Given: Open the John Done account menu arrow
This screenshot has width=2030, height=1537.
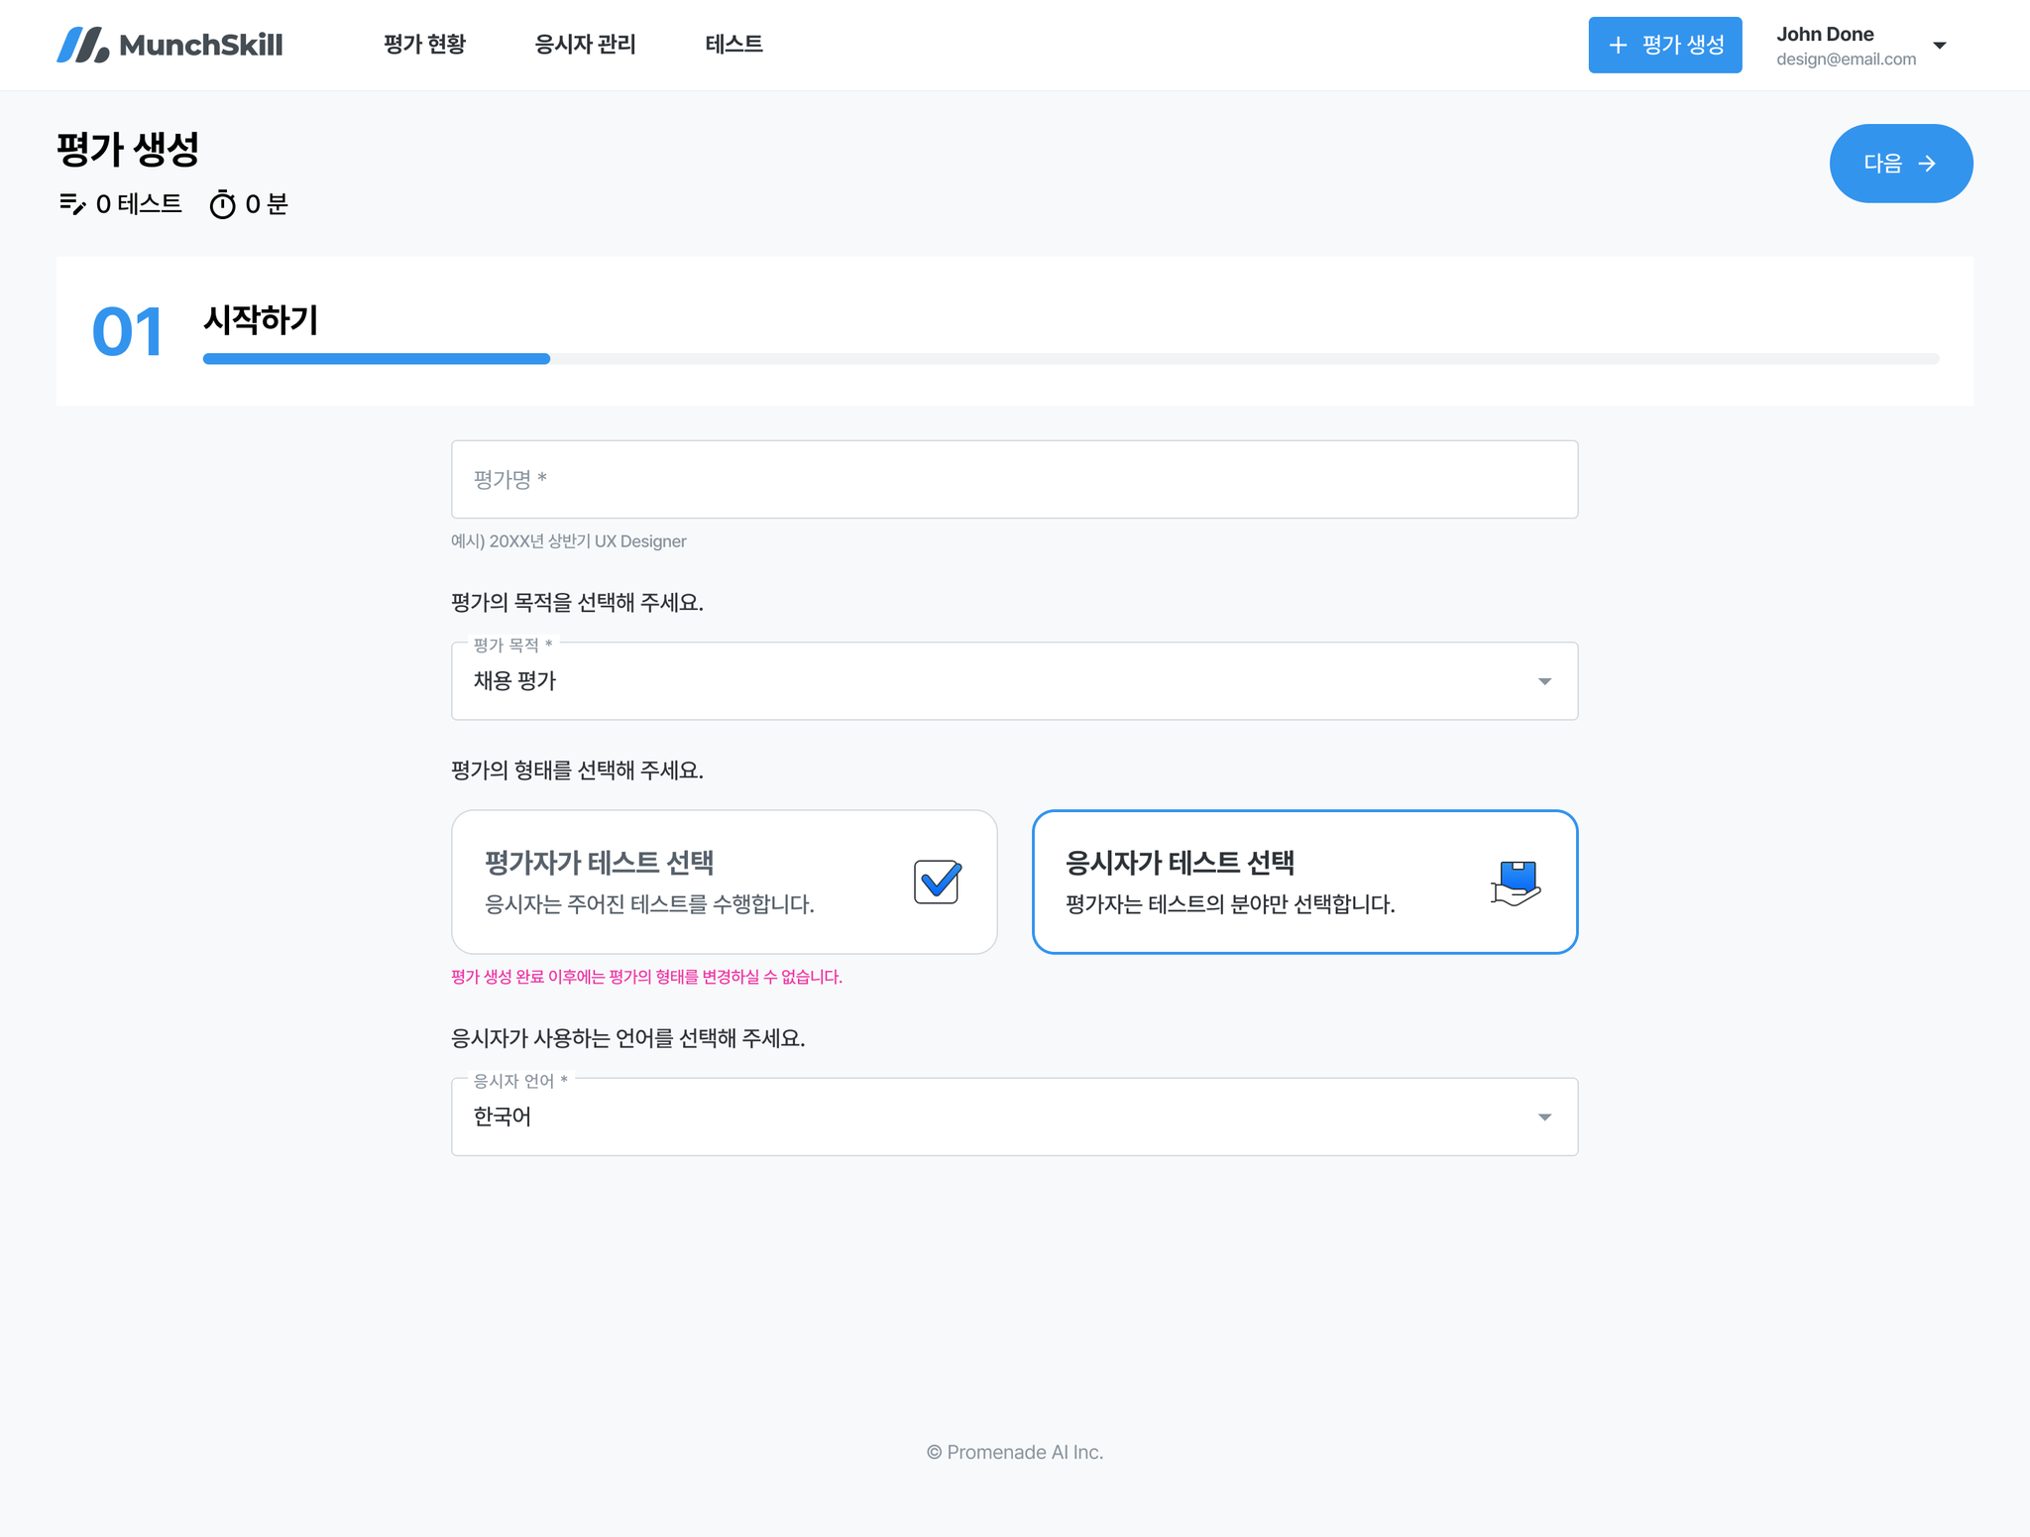Looking at the screenshot, I should 1940,46.
